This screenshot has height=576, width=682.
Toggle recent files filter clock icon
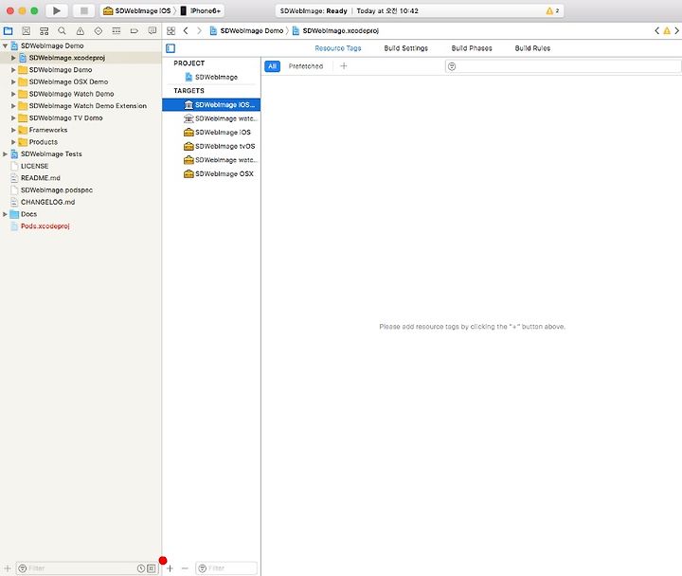point(141,568)
